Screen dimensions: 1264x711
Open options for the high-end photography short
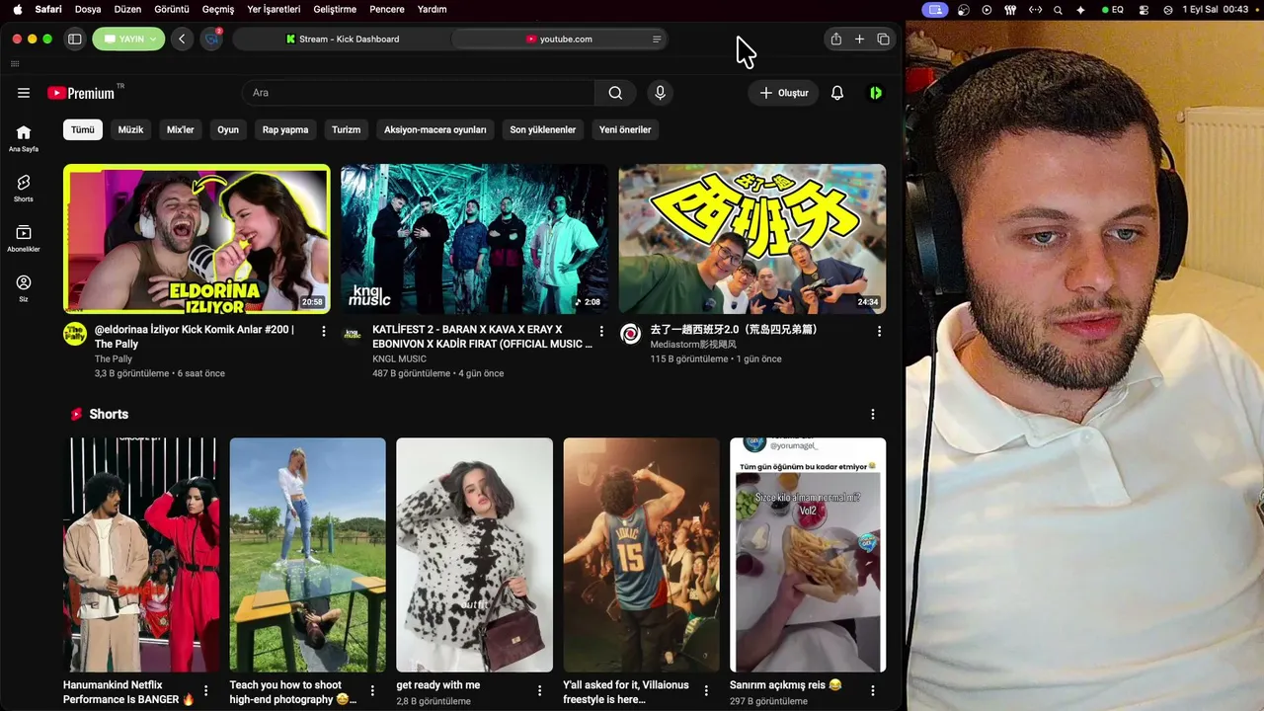372,691
